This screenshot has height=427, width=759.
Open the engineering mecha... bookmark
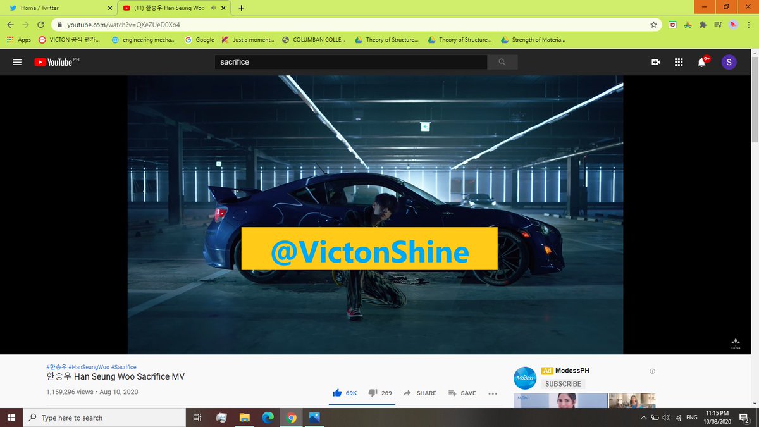145,39
